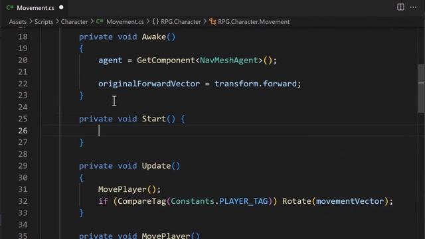Click the Movement.cs breadcrumb
This screenshot has width=425, height=239.
point(125,22)
